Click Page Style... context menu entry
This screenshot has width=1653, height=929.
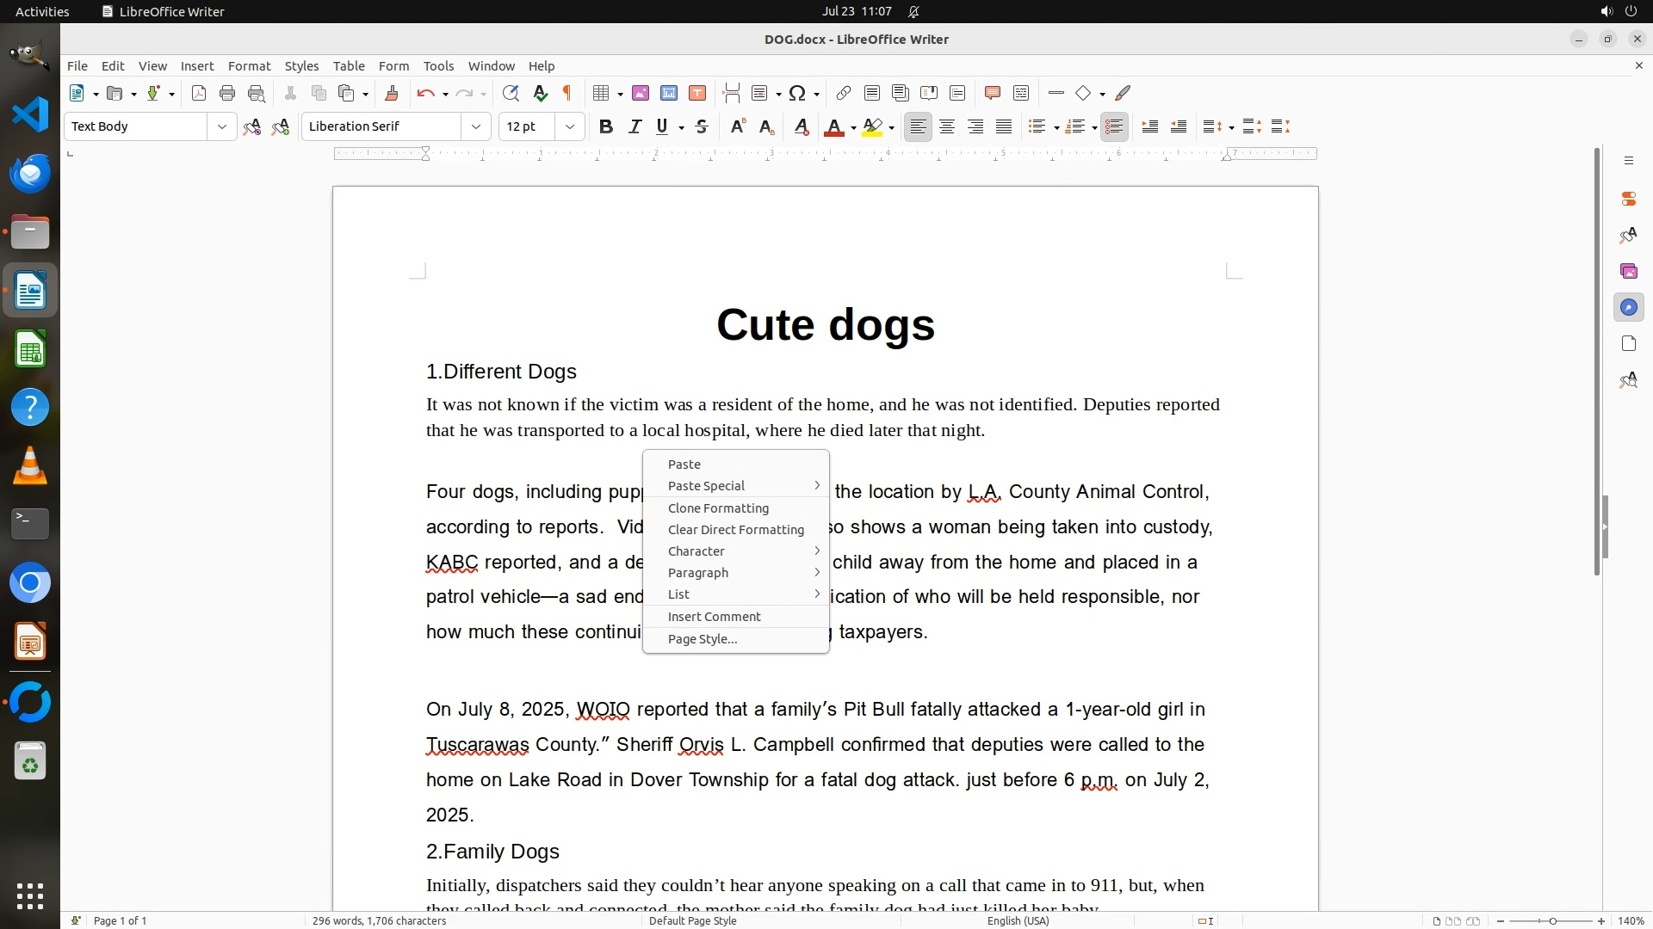[x=703, y=639]
